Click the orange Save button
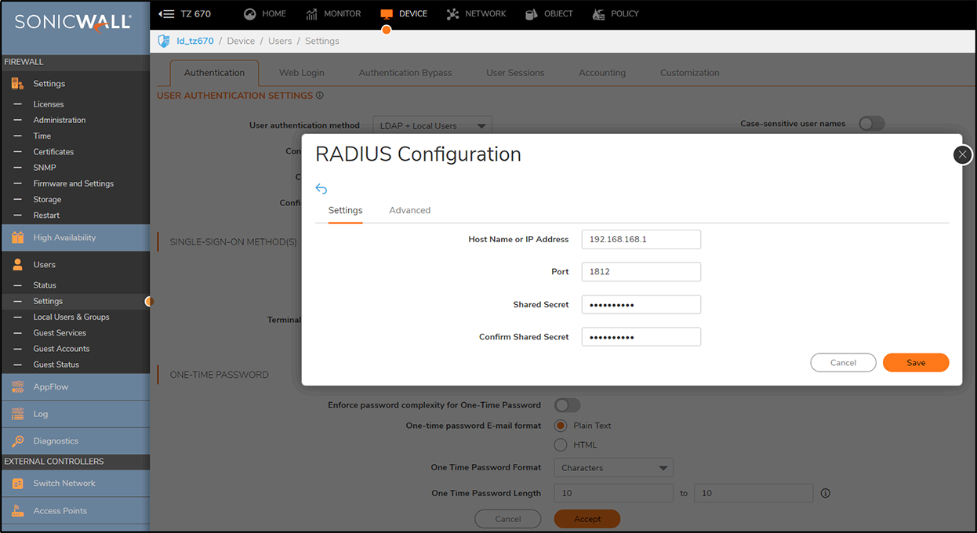Image resolution: width=977 pixels, height=533 pixels. 915,363
